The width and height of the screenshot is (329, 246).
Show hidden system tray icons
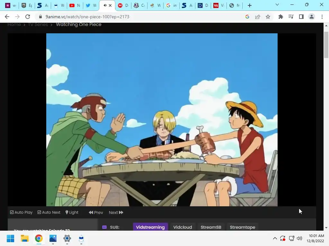pos(275,238)
